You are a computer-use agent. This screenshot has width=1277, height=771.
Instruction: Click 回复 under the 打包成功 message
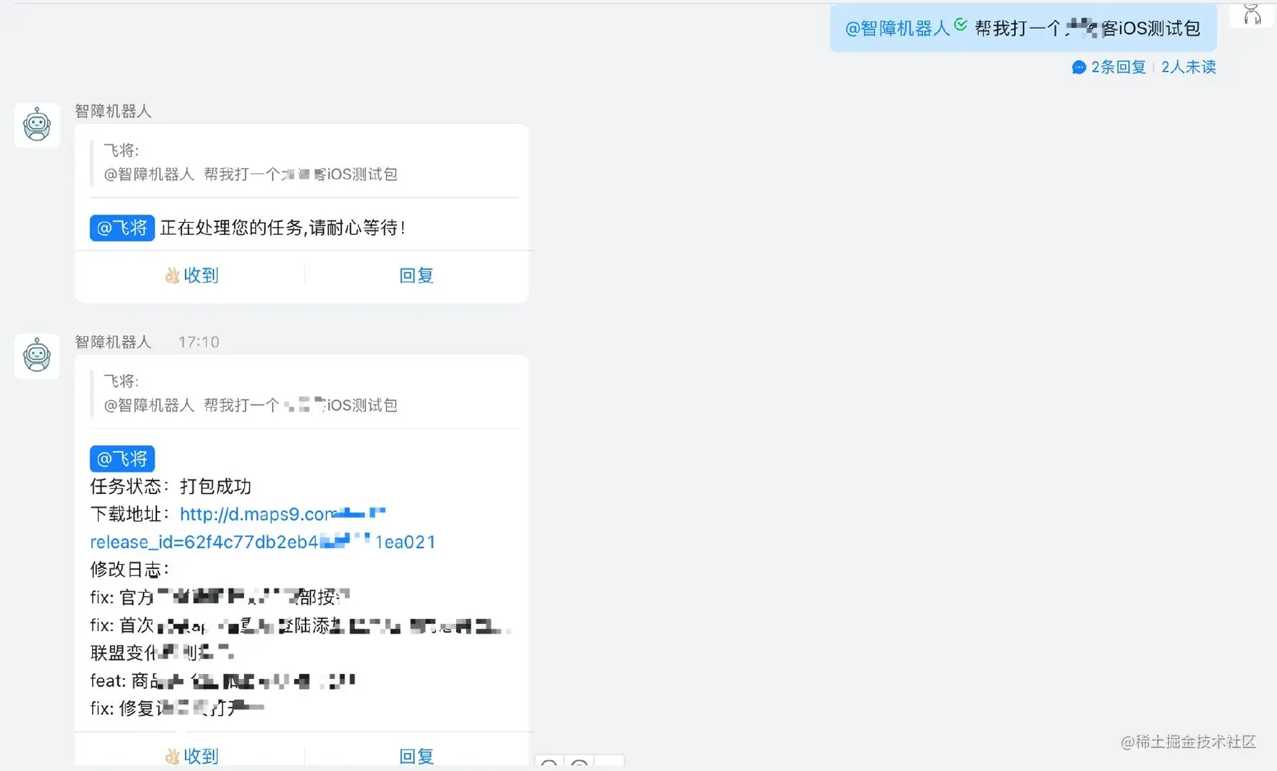coord(416,756)
